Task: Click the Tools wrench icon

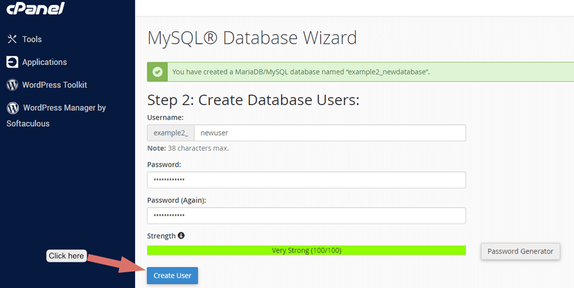Action: [x=12, y=39]
